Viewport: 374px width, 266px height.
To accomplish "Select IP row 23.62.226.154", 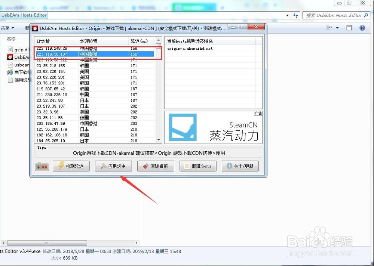I will pos(95,71).
